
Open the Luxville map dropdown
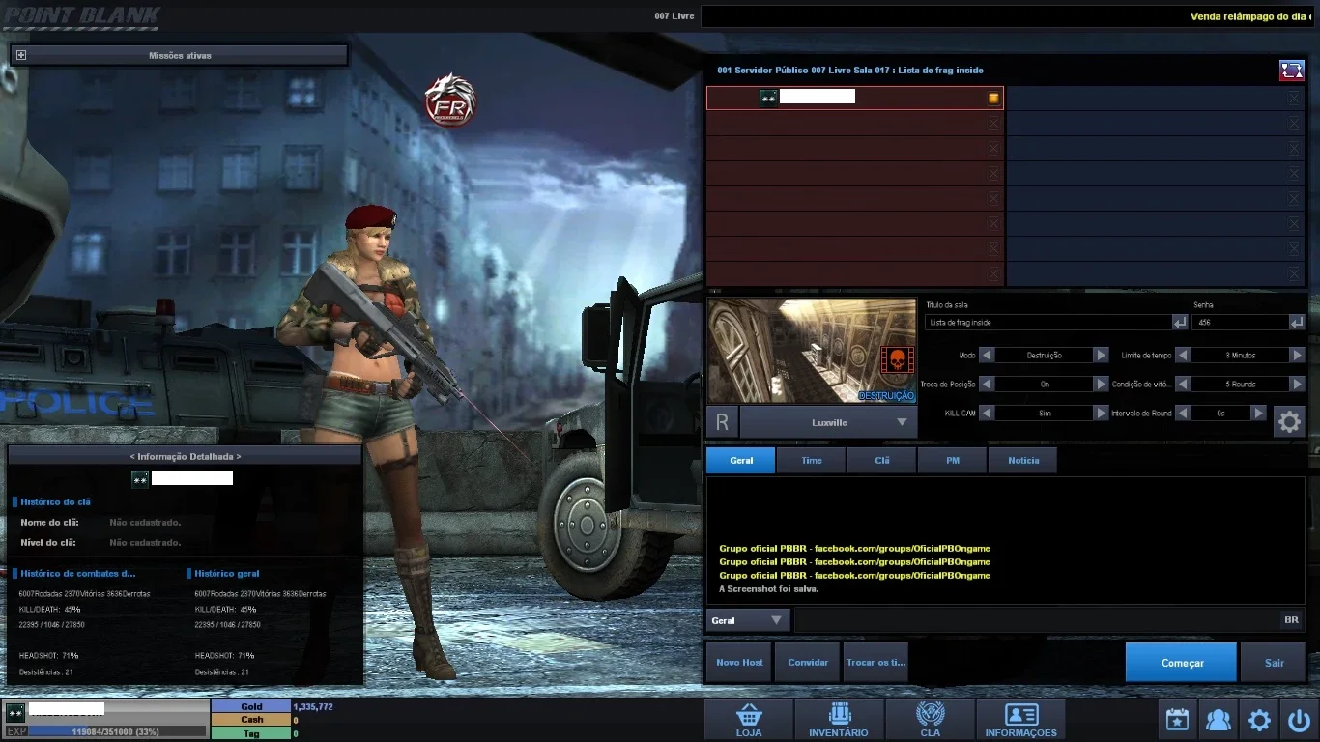tap(828, 422)
